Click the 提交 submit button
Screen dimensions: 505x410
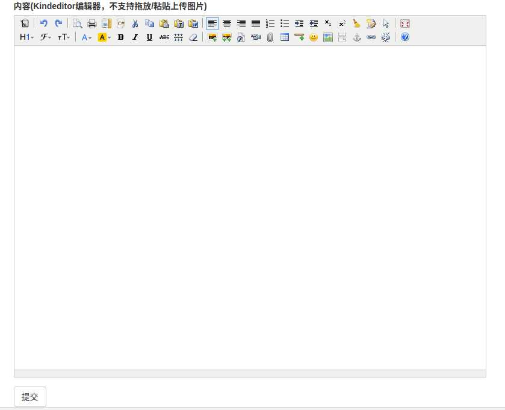pos(30,397)
